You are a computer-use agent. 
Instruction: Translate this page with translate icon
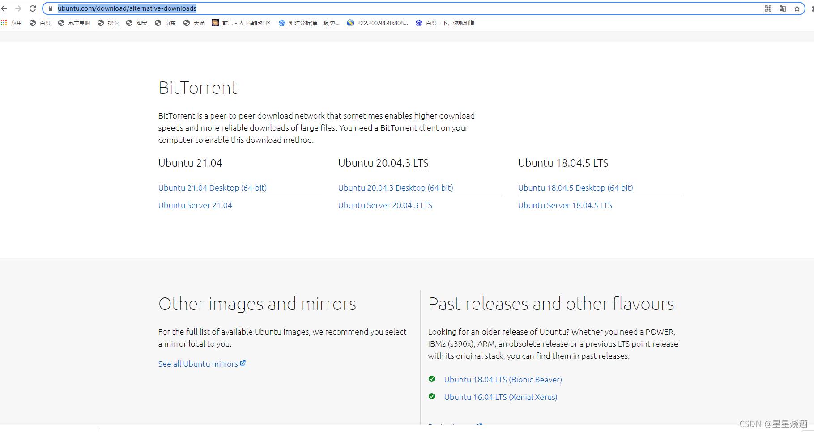click(x=783, y=8)
